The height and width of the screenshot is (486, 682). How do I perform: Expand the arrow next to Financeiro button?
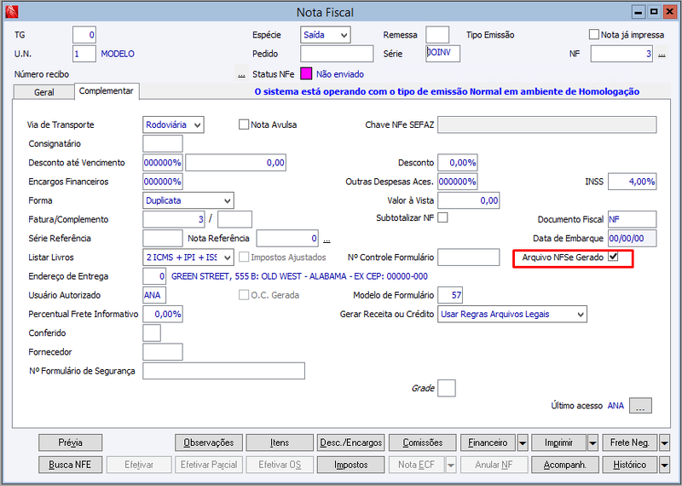[523, 443]
